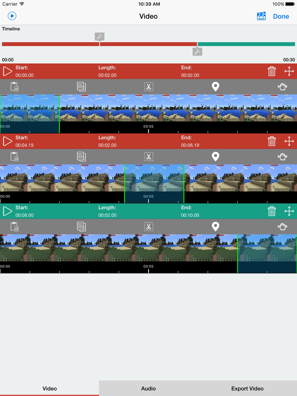Switch to the Audio tab
The height and width of the screenshot is (396, 297).
pos(148,388)
